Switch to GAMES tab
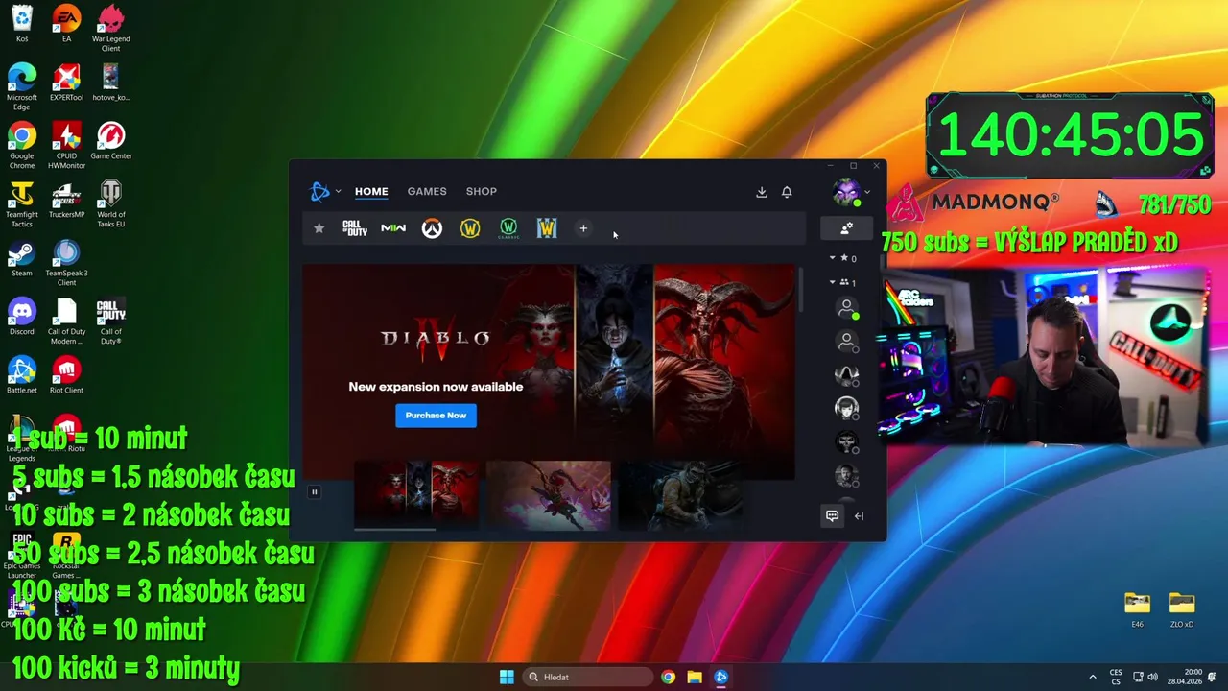This screenshot has width=1228, height=691. [x=427, y=191]
